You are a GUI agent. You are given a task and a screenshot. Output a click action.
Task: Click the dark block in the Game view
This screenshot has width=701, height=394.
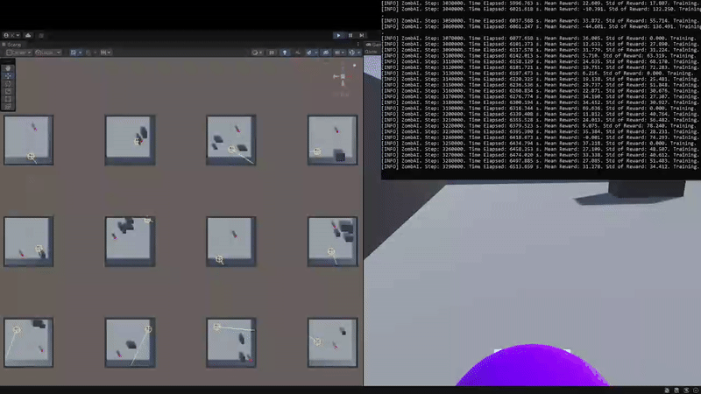click(x=647, y=189)
